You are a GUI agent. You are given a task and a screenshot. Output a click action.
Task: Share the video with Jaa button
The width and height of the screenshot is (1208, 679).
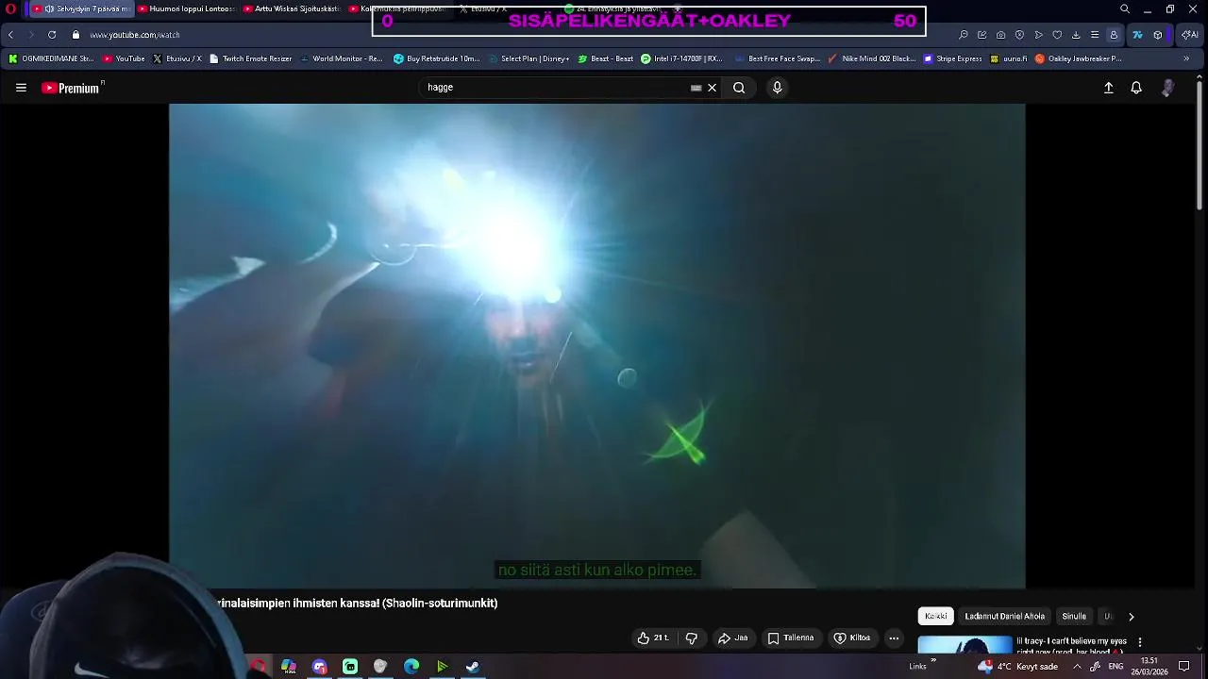tap(732, 638)
